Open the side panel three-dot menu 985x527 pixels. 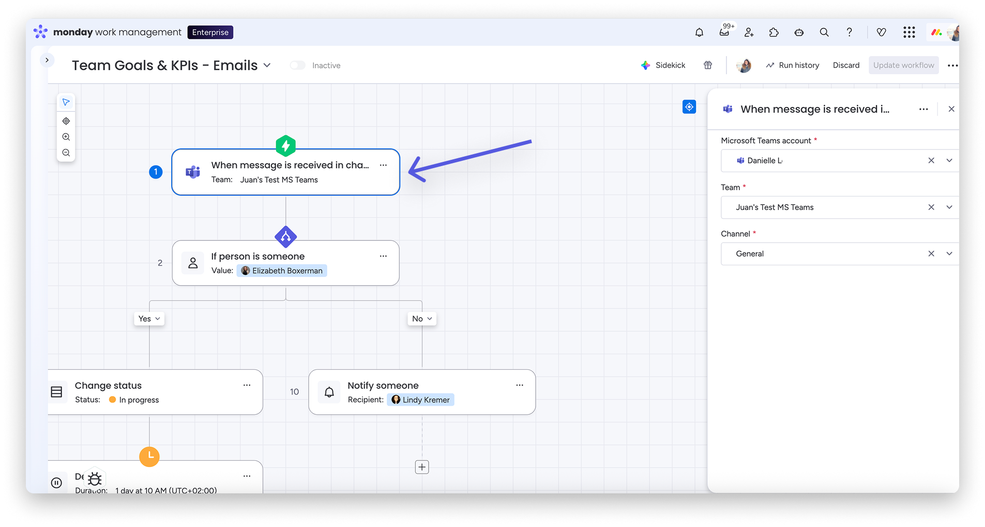coord(923,109)
